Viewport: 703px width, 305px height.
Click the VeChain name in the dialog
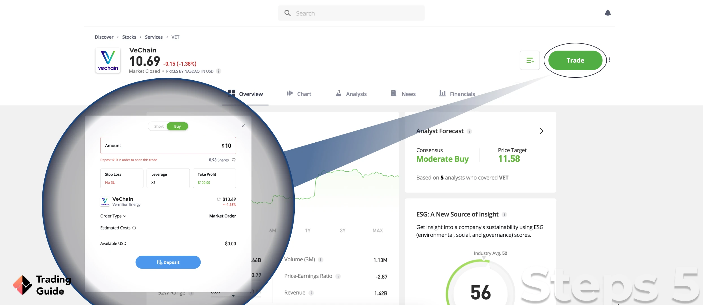123,199
